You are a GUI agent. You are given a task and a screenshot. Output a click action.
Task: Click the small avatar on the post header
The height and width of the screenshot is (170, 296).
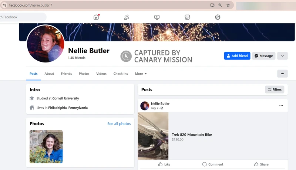click(145, 106)
